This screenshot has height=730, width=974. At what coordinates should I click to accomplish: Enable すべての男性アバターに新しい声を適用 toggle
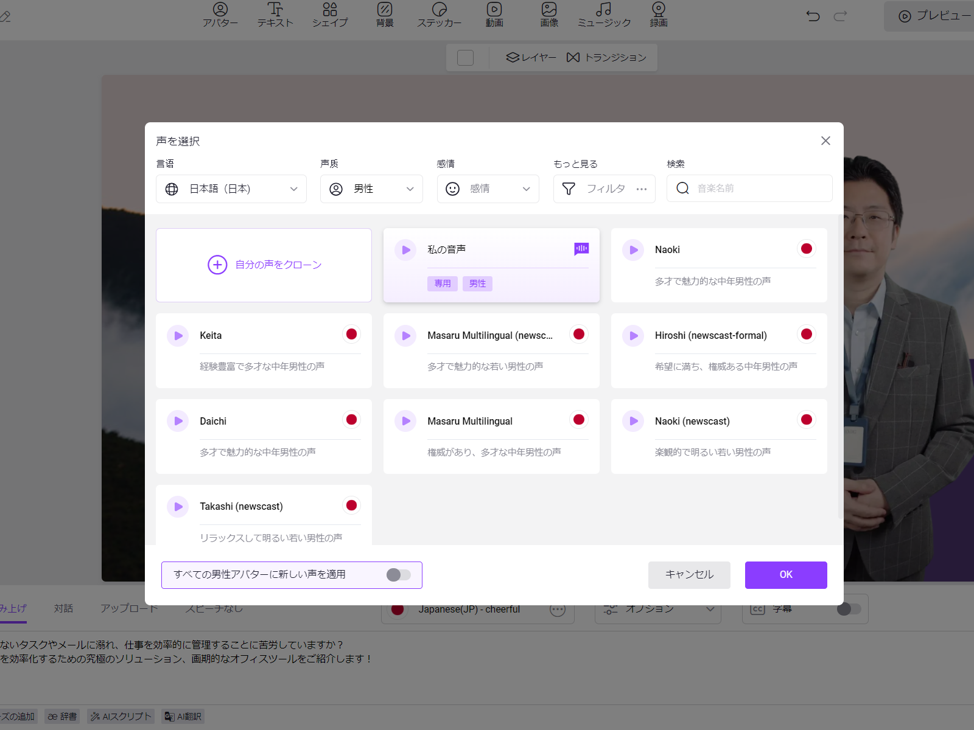point(399,575)
